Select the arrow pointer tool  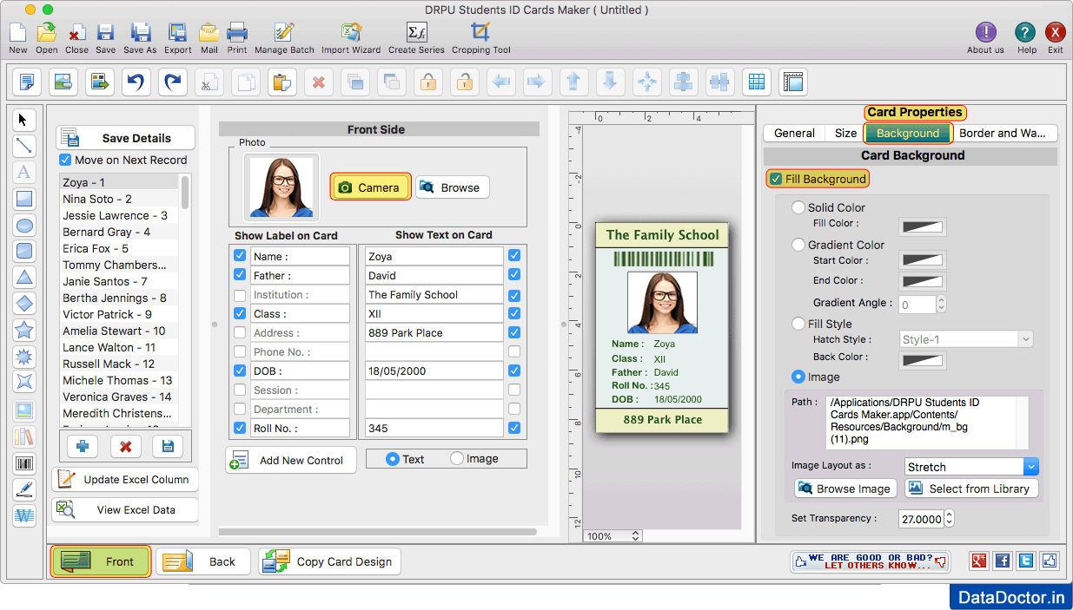[24, 120]
